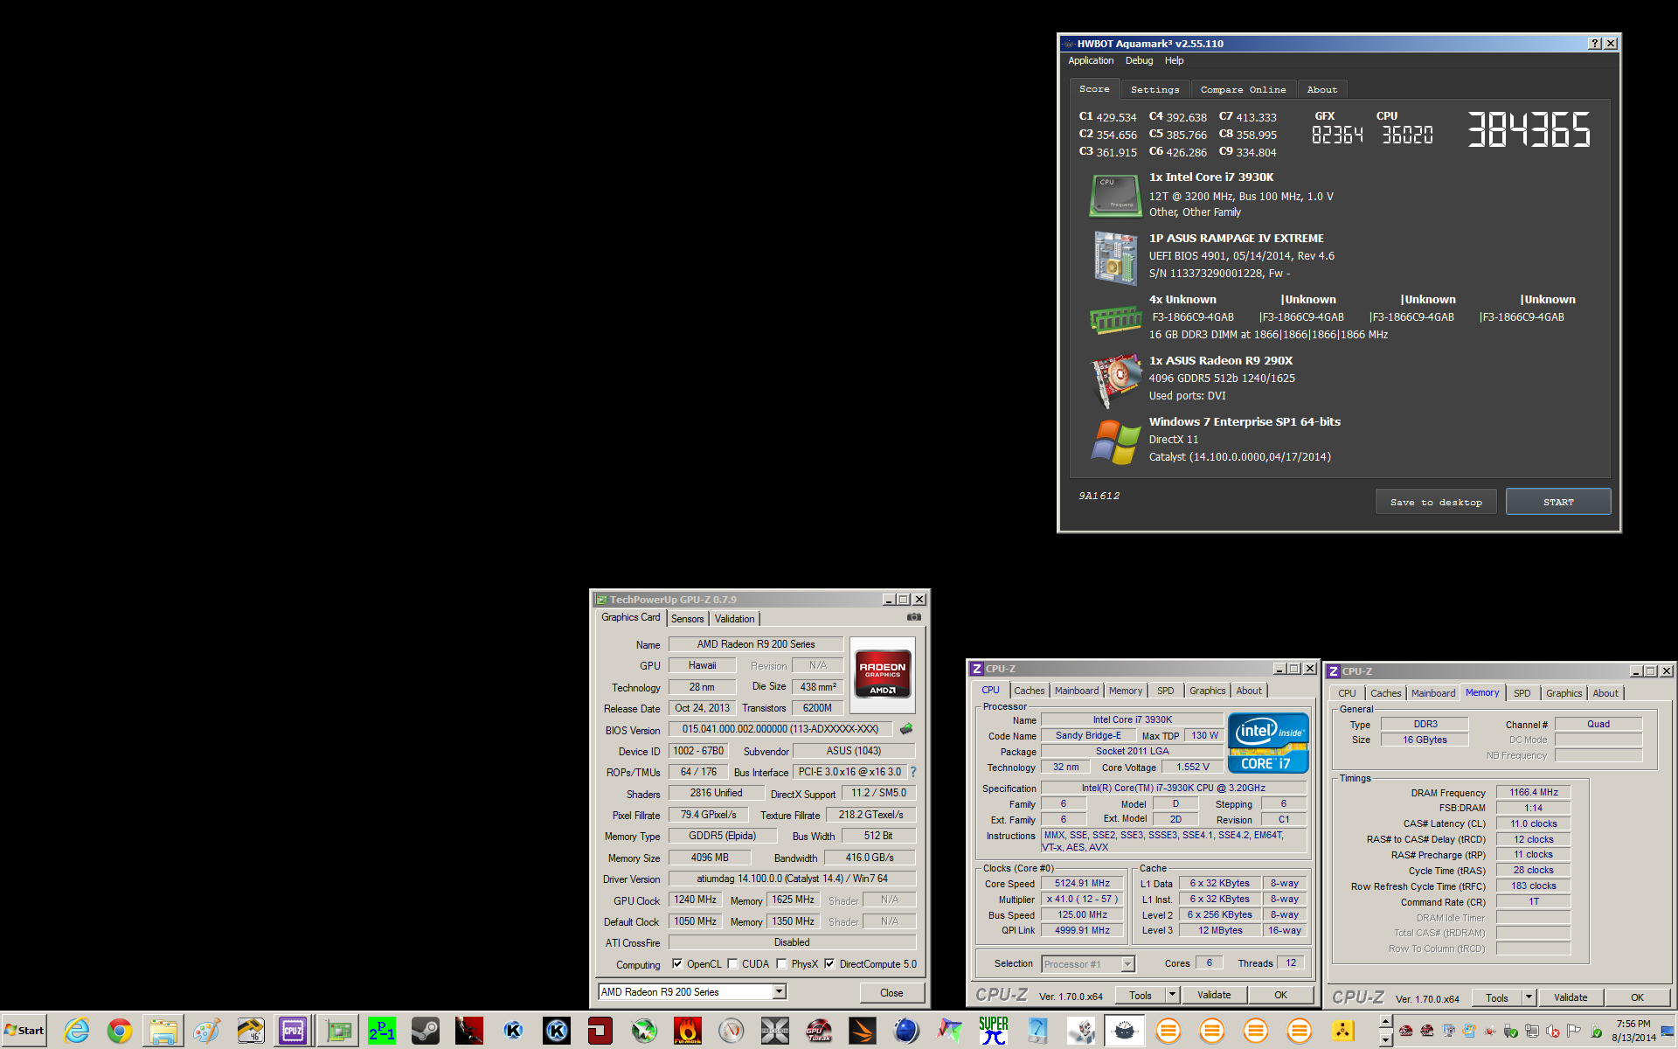The height and width of the screenshot is (1049, 1678).
Task: Switch to the Settings tab in Aquamark
Action: pos(1154,89)
